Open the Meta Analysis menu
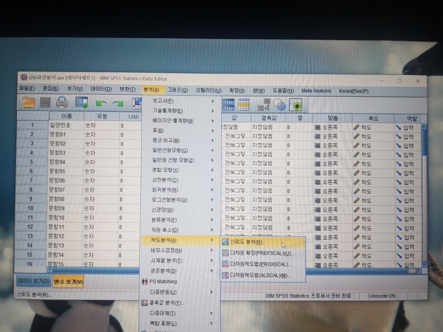Image resolution: width=443 pixels, height=332 pixels. click(x=316, y=91)
